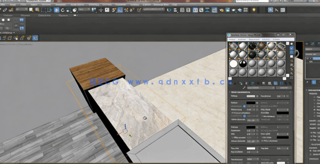Screen dimensions: 320x164
Task: Click the yellow light bulb toolbar icon
Action: tap(254, 10)
